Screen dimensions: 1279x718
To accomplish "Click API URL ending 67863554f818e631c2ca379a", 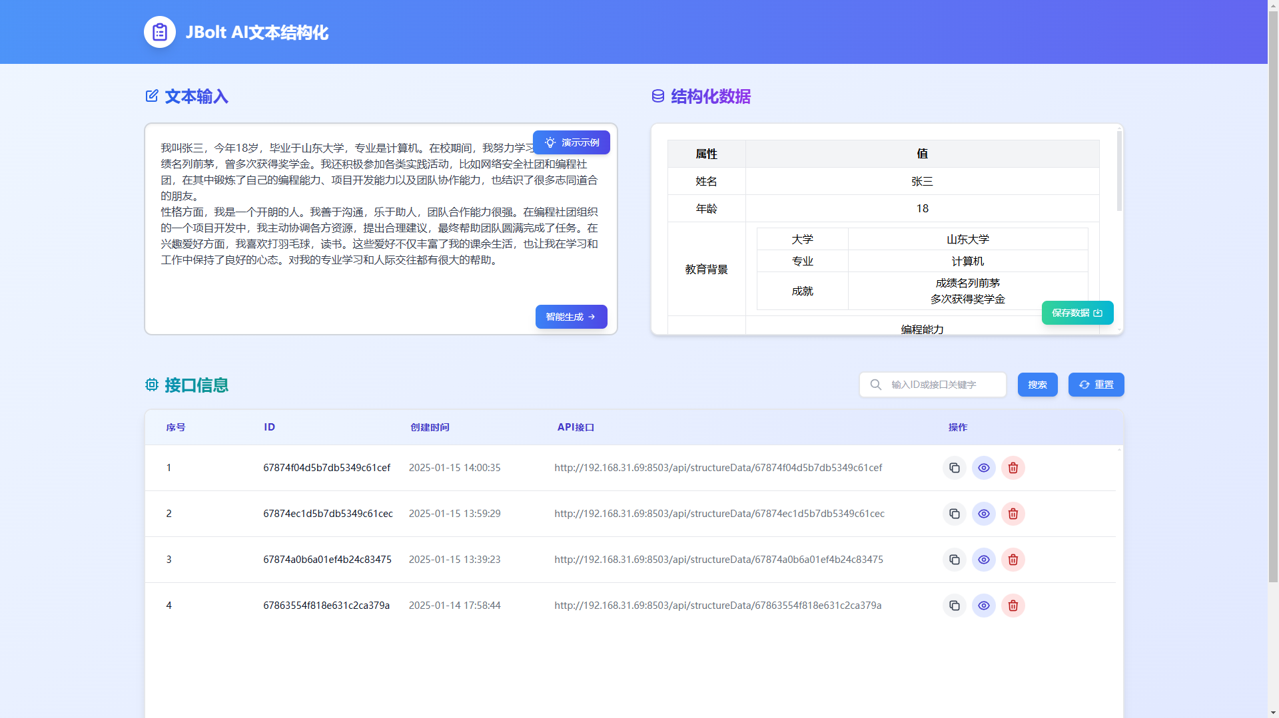I will (x=717, y=606).
